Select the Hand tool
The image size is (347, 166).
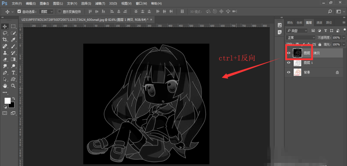pos(5,86)
